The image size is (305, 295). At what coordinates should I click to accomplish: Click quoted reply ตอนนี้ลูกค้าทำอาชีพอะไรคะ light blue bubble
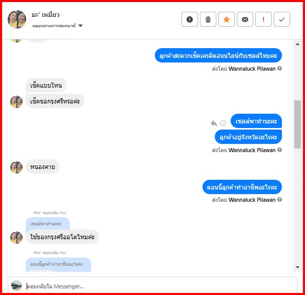(58, 264)
